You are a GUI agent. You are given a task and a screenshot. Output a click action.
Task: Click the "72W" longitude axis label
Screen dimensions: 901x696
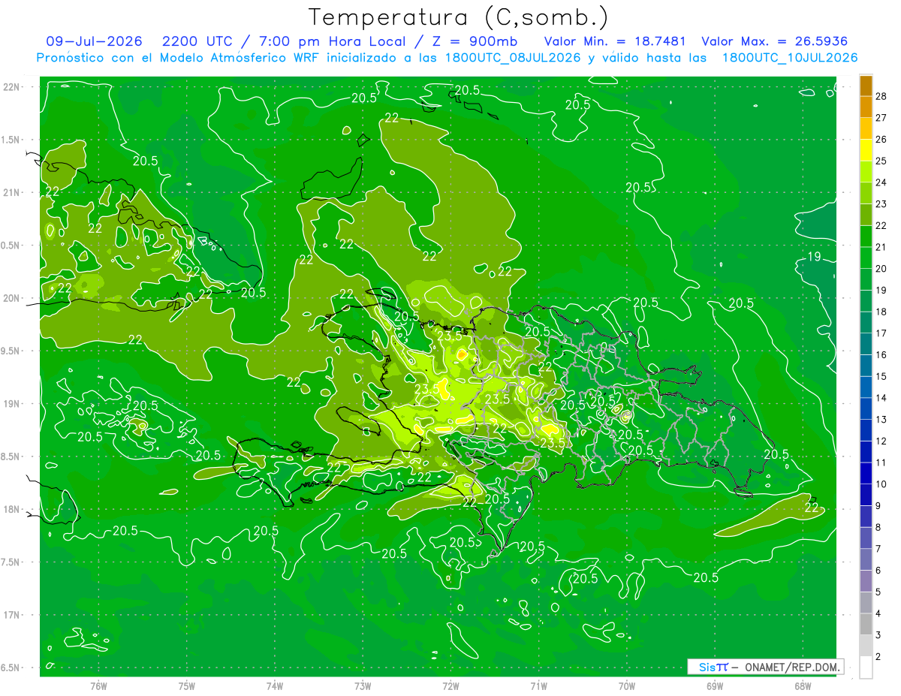click(x=451, y=685)
